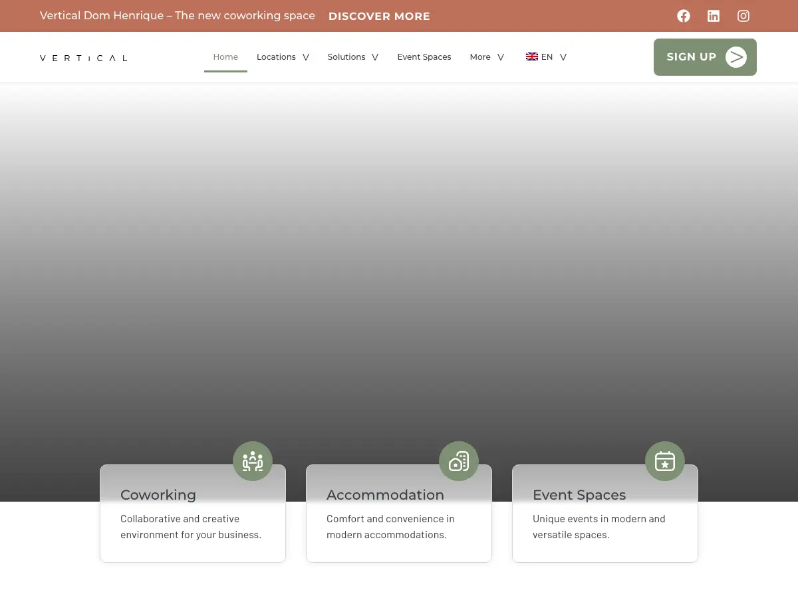Image resolution: width=798 pixels, height=598 pixels.
Task: Click "Collaborative and creative environment" description
Action: pos(191,527)
